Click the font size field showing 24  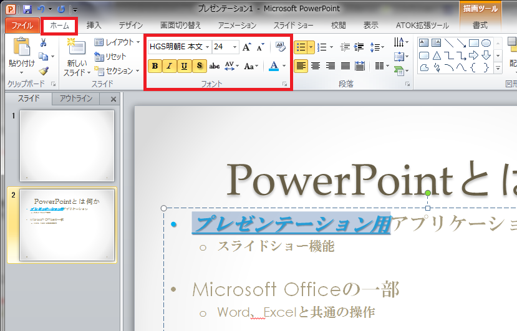(222, 47)
